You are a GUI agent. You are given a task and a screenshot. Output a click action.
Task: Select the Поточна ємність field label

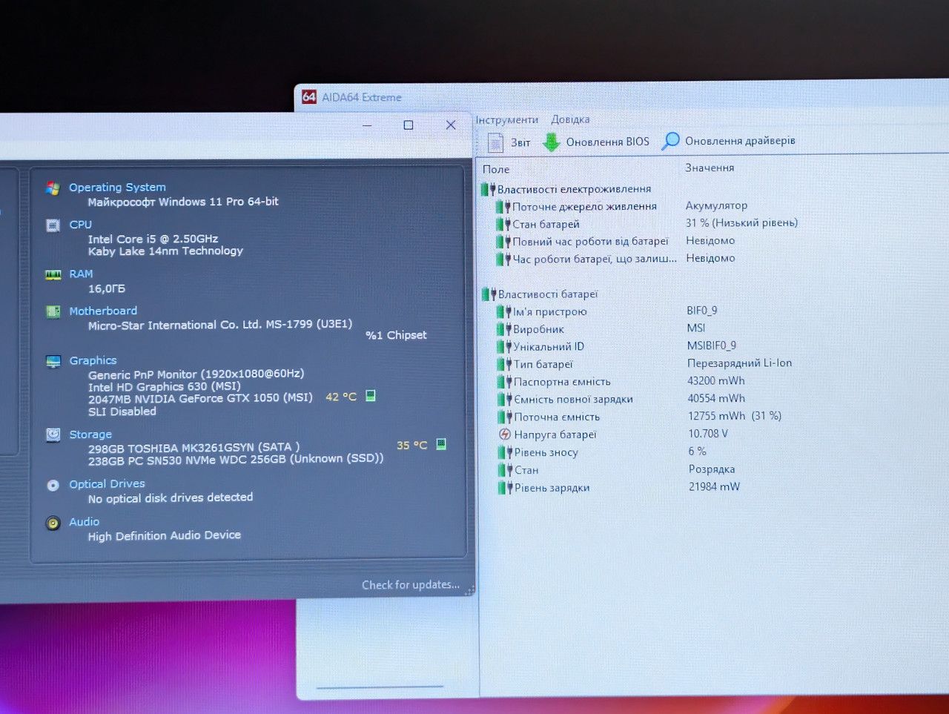[557, 417]
